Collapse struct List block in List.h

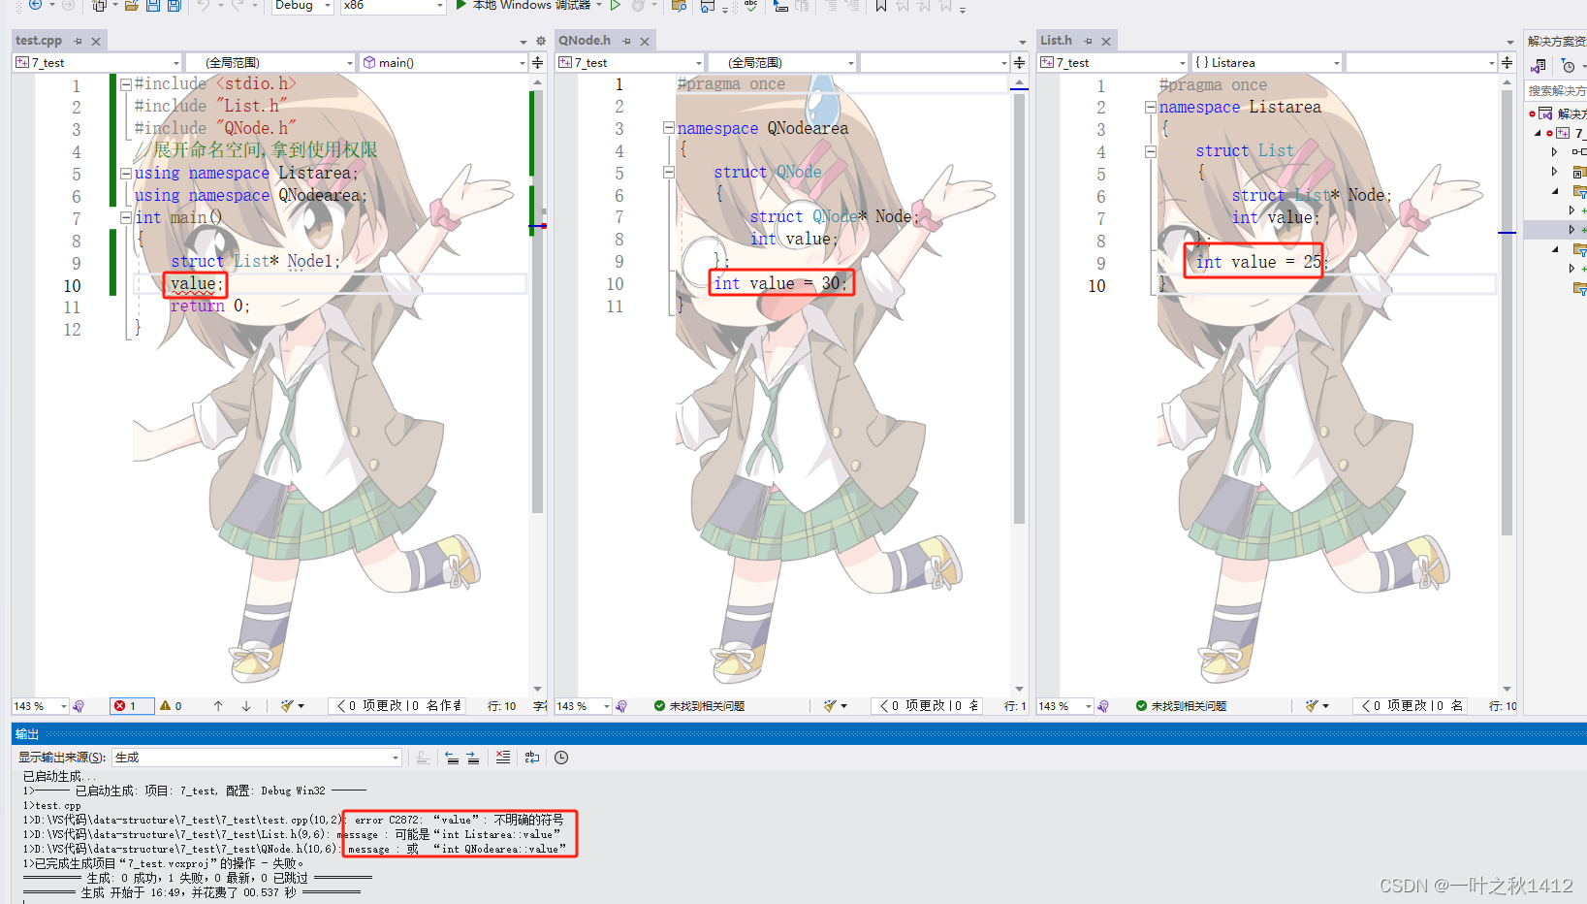coord(1151,151)
